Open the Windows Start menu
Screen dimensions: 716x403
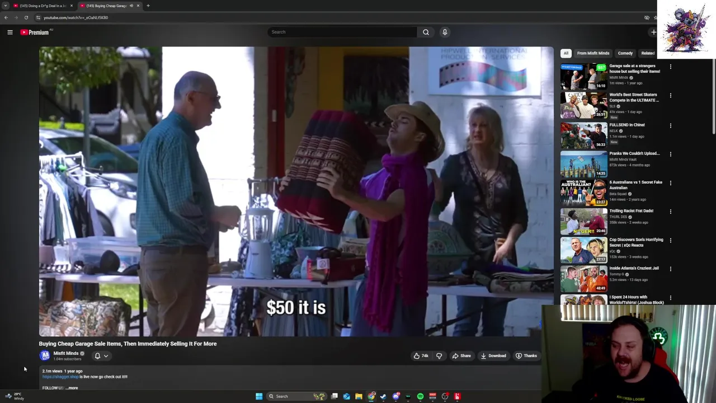(x=259, y=396)
